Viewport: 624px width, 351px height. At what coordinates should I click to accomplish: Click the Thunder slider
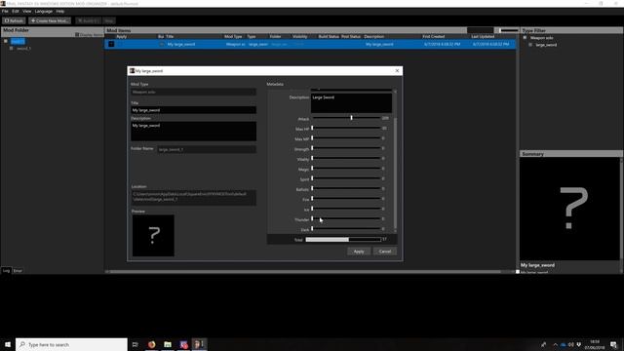[346, 218]
